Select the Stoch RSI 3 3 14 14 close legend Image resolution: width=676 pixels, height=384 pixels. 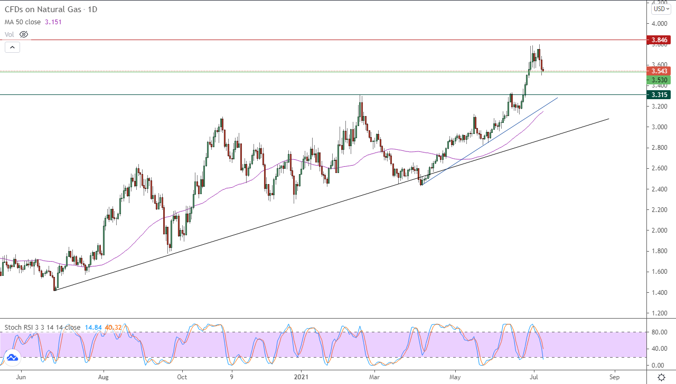pyautogui.click(x=43, y=327)
